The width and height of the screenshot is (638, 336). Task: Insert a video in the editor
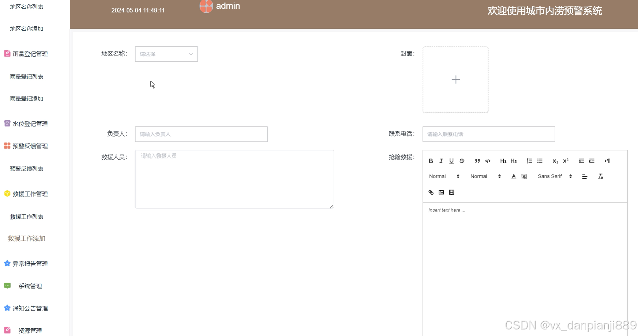click(x=451, y=192)
